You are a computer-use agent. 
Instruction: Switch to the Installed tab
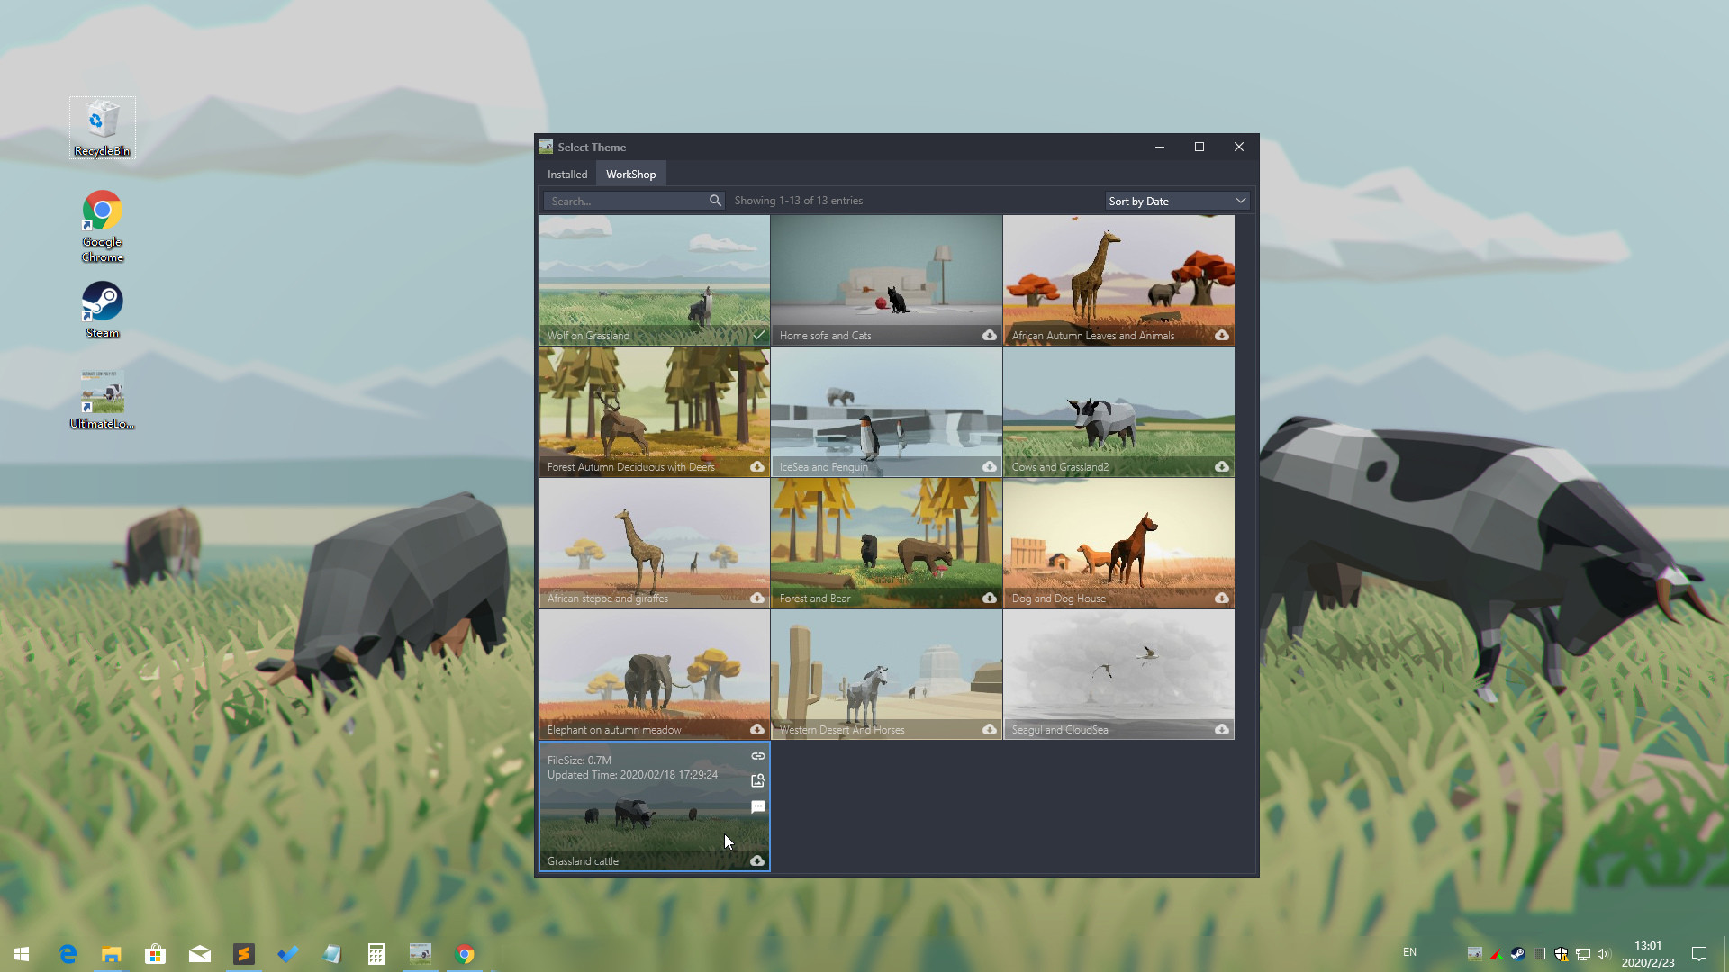566,174
